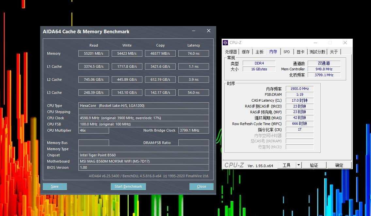Click the CPU-Z app icon in title bar
Screen dimensions: 371x216
225,43
